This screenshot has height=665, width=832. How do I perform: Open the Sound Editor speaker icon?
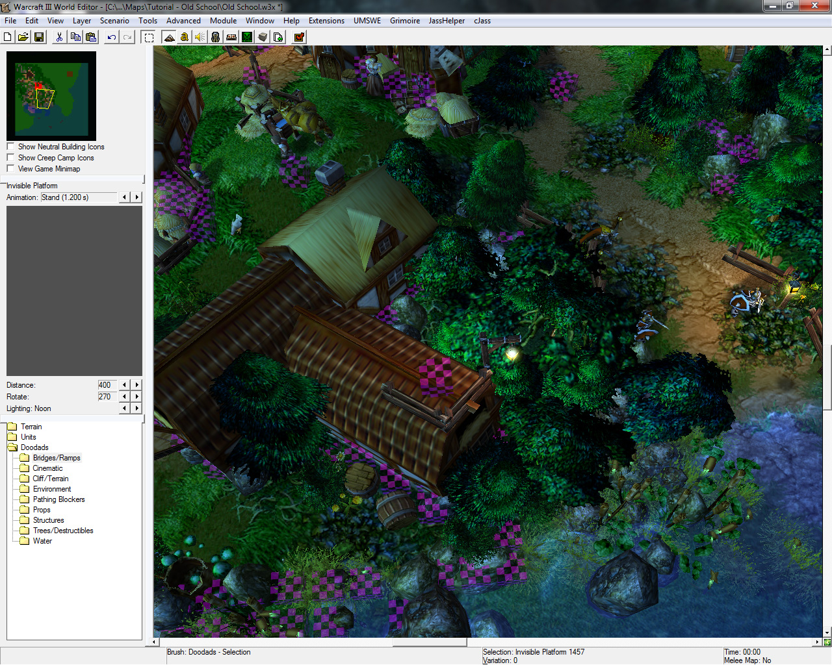pyautogui.click(x=200, y=37)
